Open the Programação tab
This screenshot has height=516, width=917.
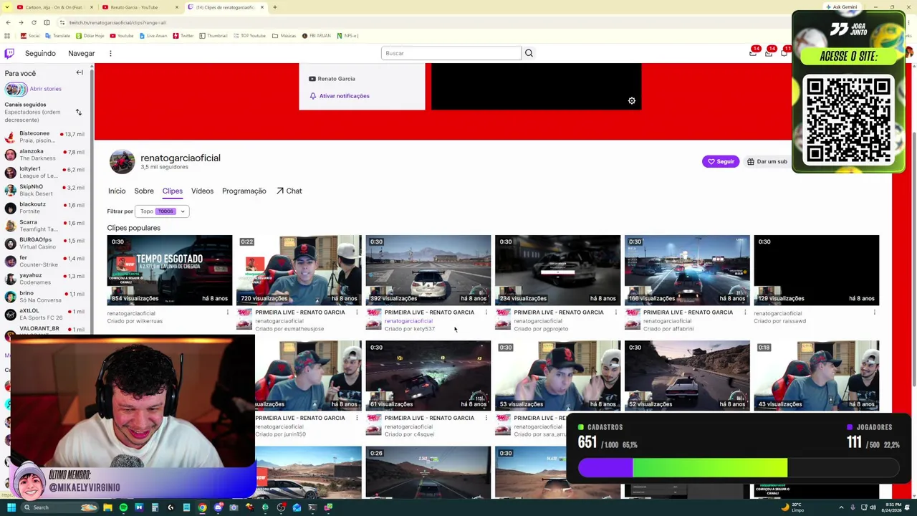coord(244,191)
